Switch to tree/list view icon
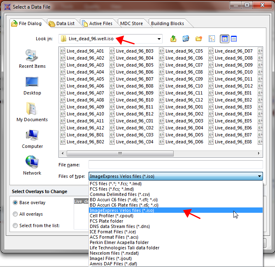The image size is (275, 267). (x=212, y=39)
